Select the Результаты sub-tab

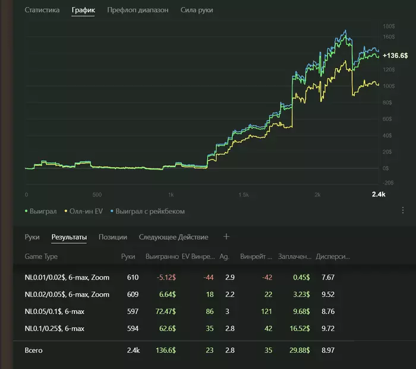69,237
